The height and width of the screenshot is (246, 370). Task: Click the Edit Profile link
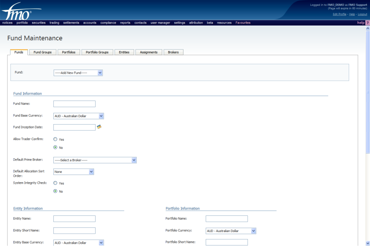coord(339,14)
